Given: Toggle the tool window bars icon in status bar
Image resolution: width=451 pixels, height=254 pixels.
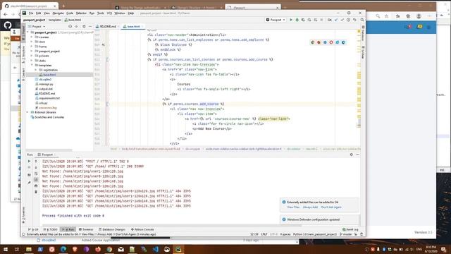Looking at the screenshot, I should (x=23, y=234).
